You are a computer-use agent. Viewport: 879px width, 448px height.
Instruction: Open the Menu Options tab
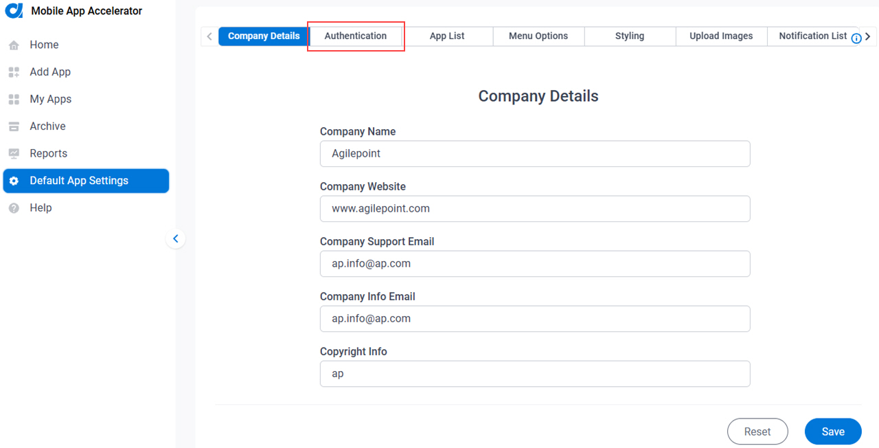coord(538,36)
